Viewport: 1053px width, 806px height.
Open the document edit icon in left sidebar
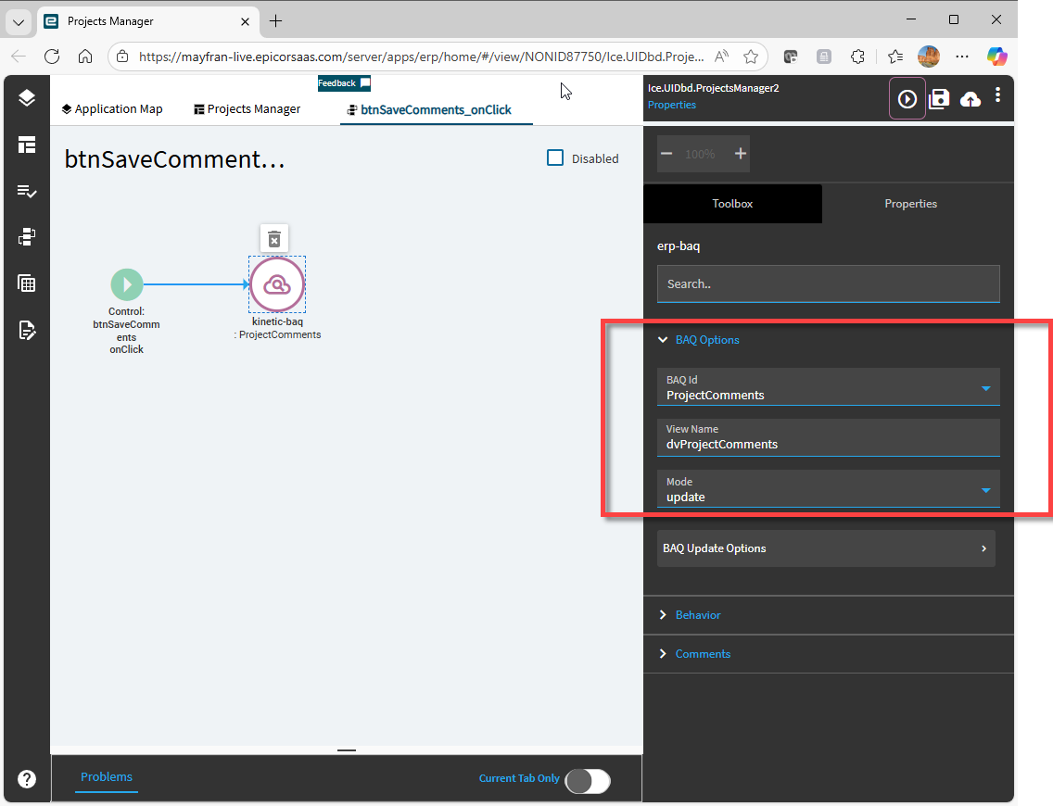[27, 330]
